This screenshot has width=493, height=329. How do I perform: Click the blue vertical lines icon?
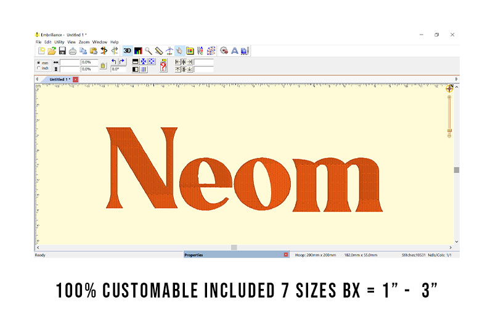click(144, 69)
